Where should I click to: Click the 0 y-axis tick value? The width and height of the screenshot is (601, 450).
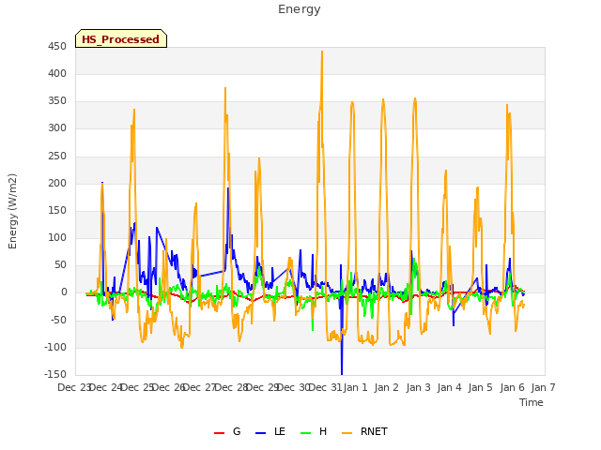click(64, 292)
